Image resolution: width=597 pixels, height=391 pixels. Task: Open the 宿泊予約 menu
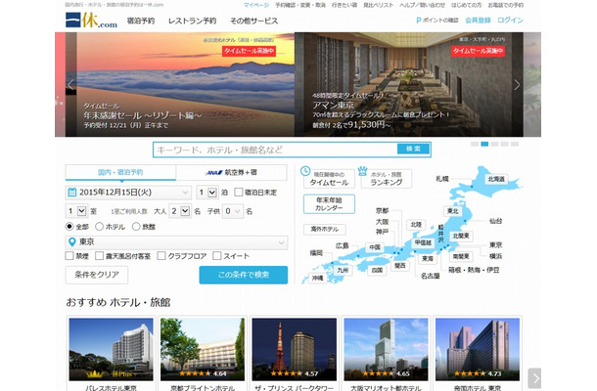[x=141, y=21]
